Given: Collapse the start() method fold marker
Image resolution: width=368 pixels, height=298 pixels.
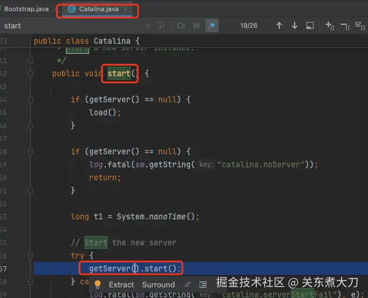Looking at the screenshot, I should (30, 74).
